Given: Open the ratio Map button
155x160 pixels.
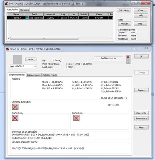Looking at the screenshot, I should click(140, 24).
